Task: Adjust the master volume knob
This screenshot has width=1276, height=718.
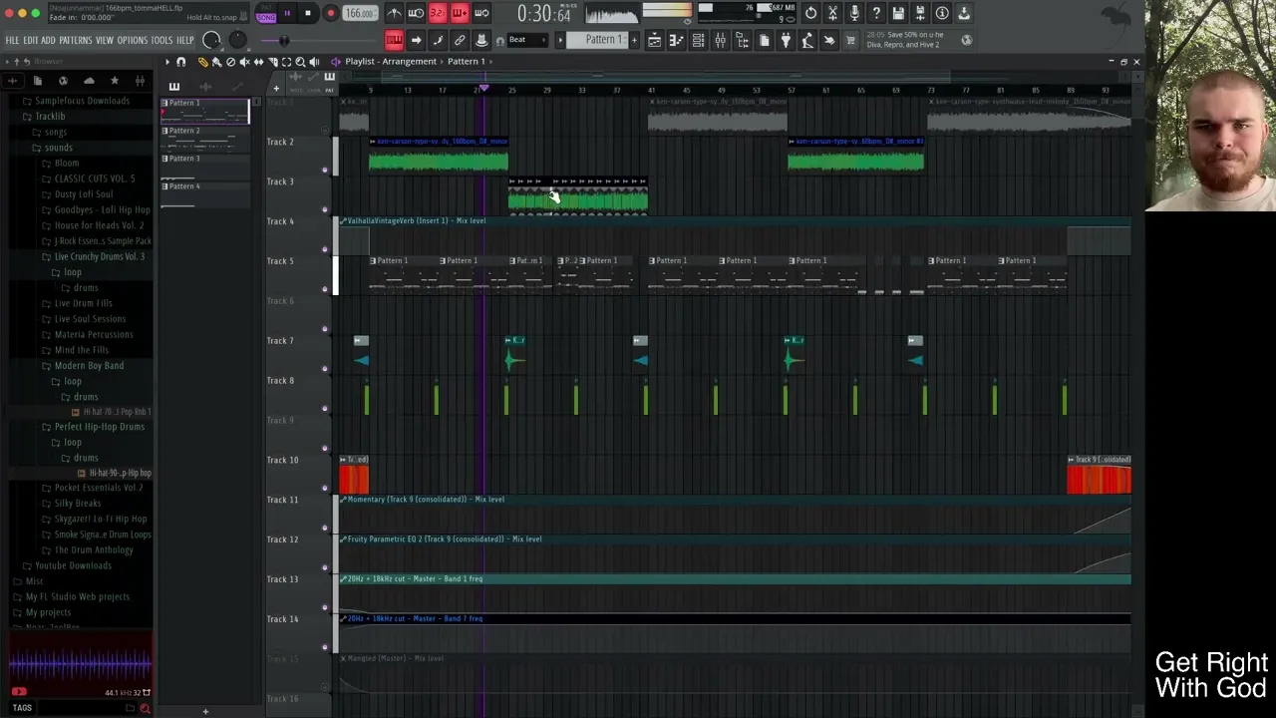Action: [x=211, y=40]
